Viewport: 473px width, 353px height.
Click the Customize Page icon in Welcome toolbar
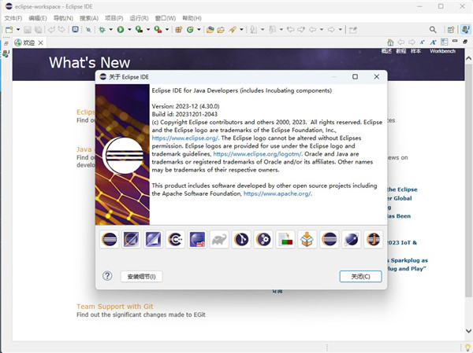pos(444,42)
